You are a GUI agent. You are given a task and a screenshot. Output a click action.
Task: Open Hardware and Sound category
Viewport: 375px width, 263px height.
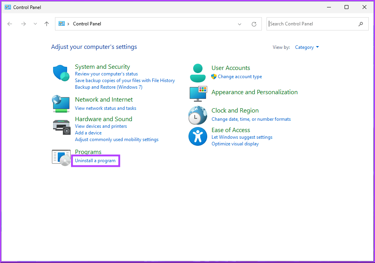point(103,119)
